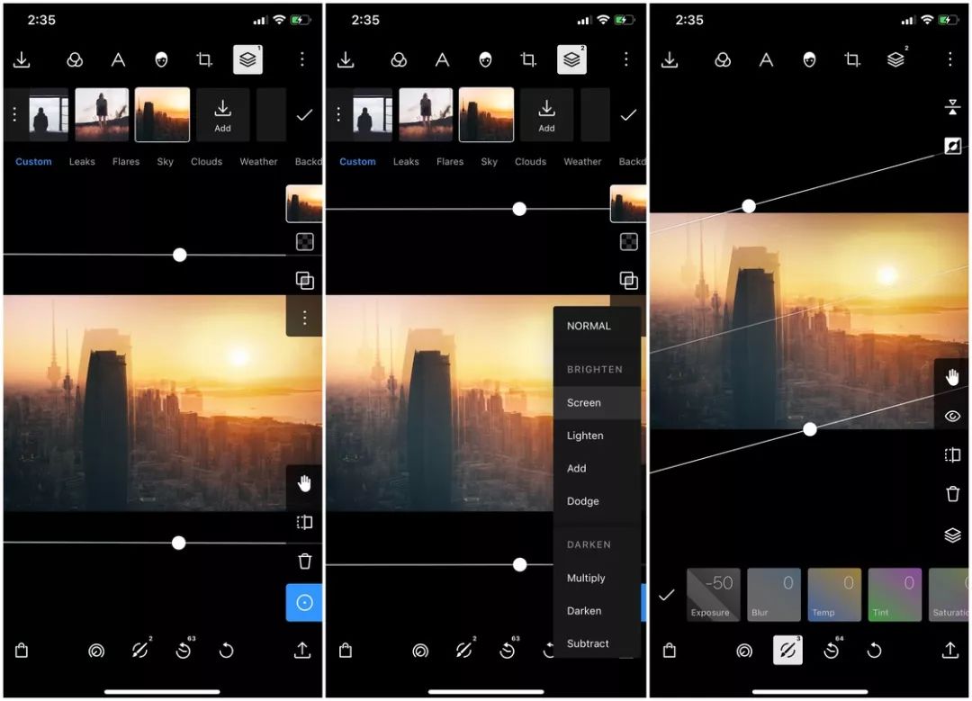Toggle the hand move tool on left screen
The height and width of the screenshot is (701, 972).
pos(304,483)
